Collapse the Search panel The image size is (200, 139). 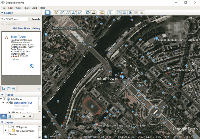click(2, 13)
